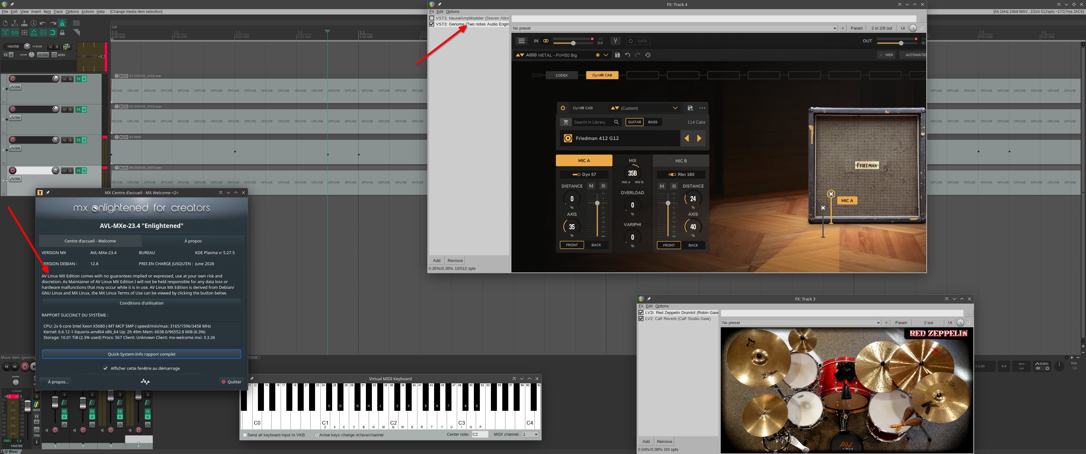Adjust the OUT level slider in Genome
Viewport: 1086px width, 454px height.
[901, 43]
